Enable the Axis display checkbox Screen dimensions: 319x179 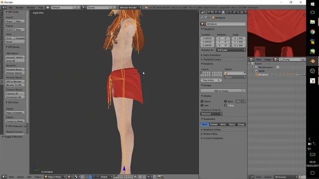point(202,105)
